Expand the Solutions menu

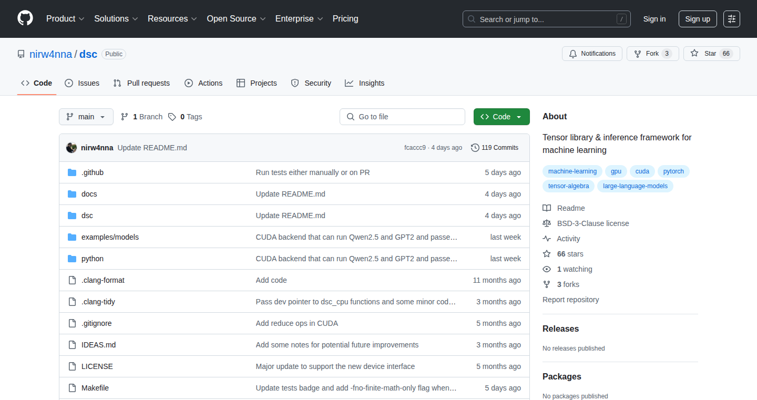click(116, 18)
